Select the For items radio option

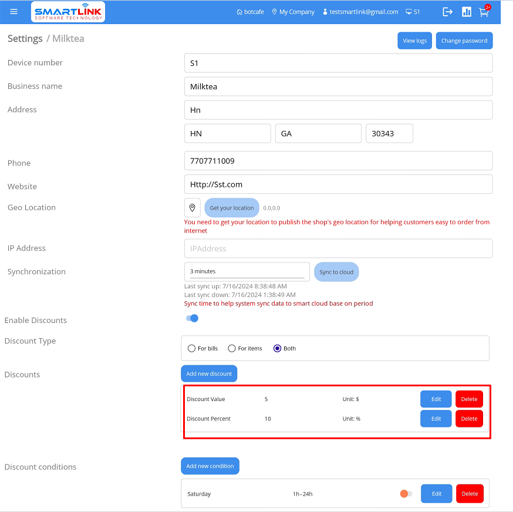click(x=232, y=348)
